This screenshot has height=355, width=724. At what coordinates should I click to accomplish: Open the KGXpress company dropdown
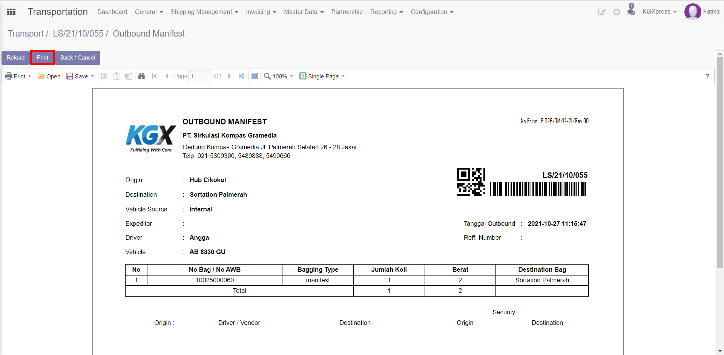pos(660,12)
